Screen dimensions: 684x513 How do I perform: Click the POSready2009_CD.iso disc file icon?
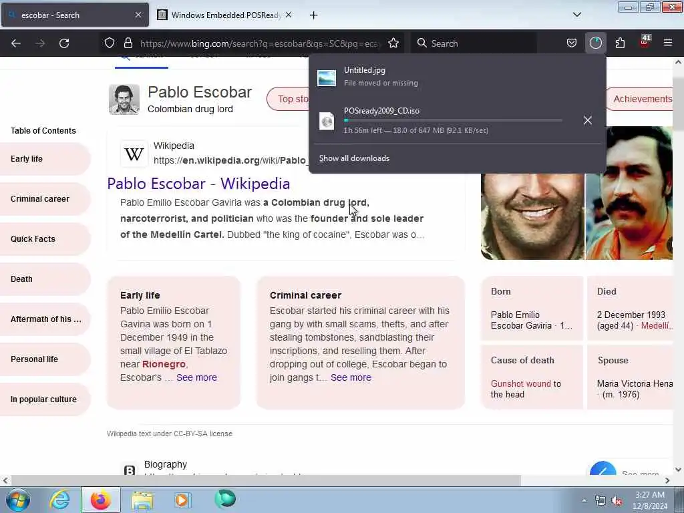tap(327, 121)
